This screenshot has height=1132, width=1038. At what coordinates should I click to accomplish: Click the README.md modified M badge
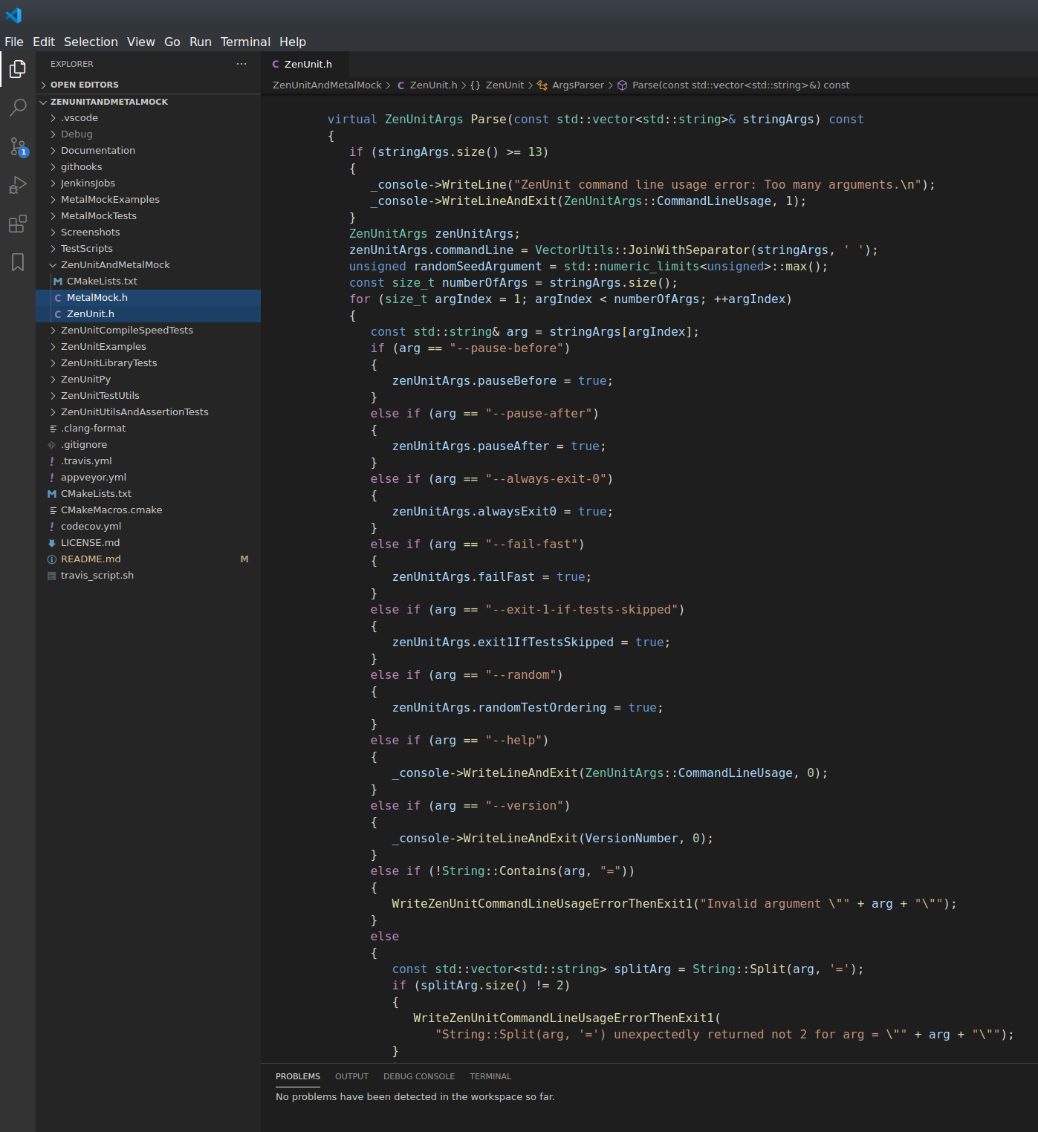point(244,559)
